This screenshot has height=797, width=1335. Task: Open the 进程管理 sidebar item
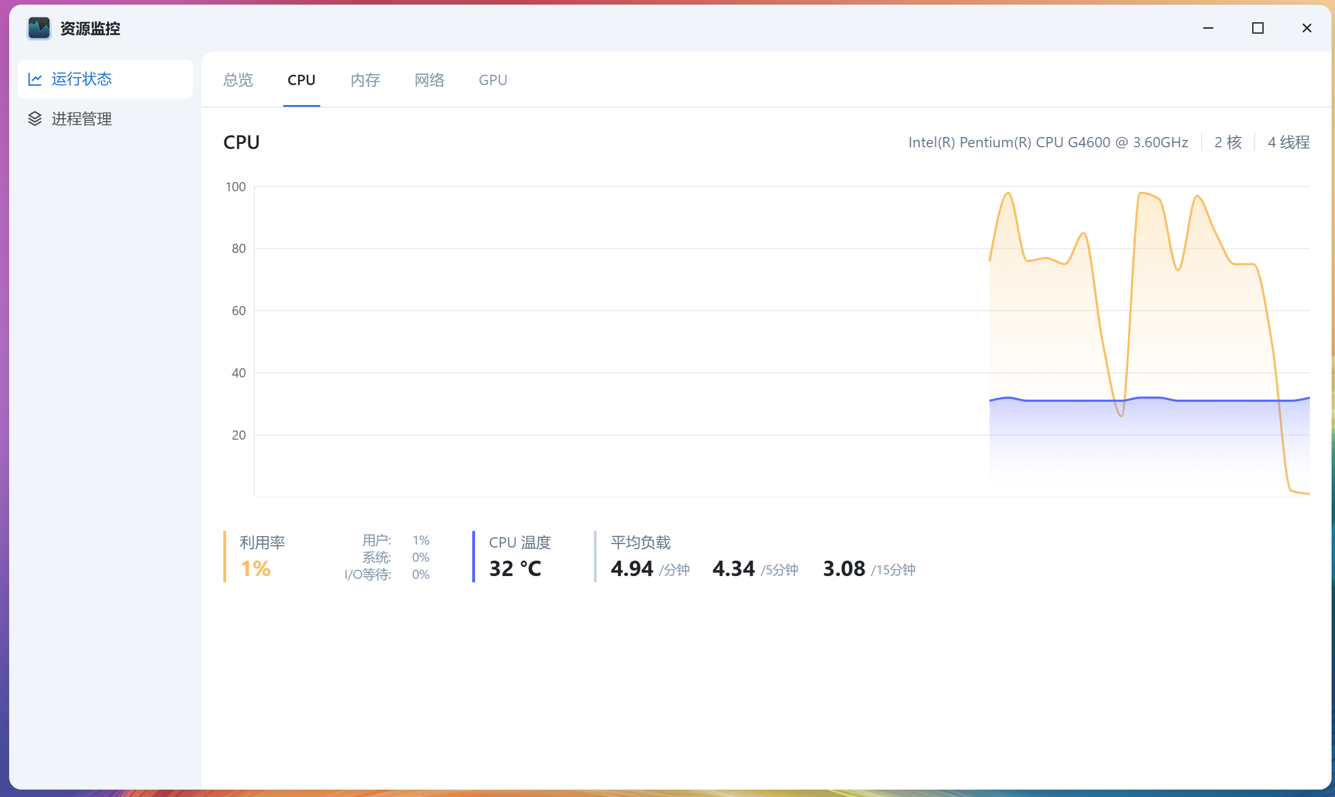click(106, 119)
